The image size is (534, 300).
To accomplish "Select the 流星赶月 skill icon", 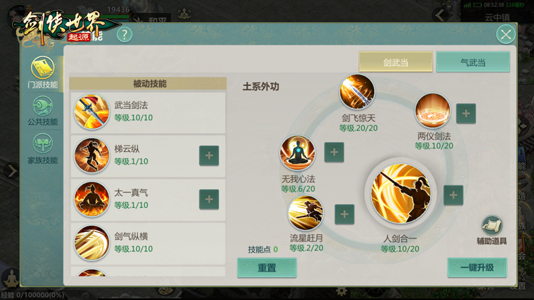I will (x=305, y=213).
